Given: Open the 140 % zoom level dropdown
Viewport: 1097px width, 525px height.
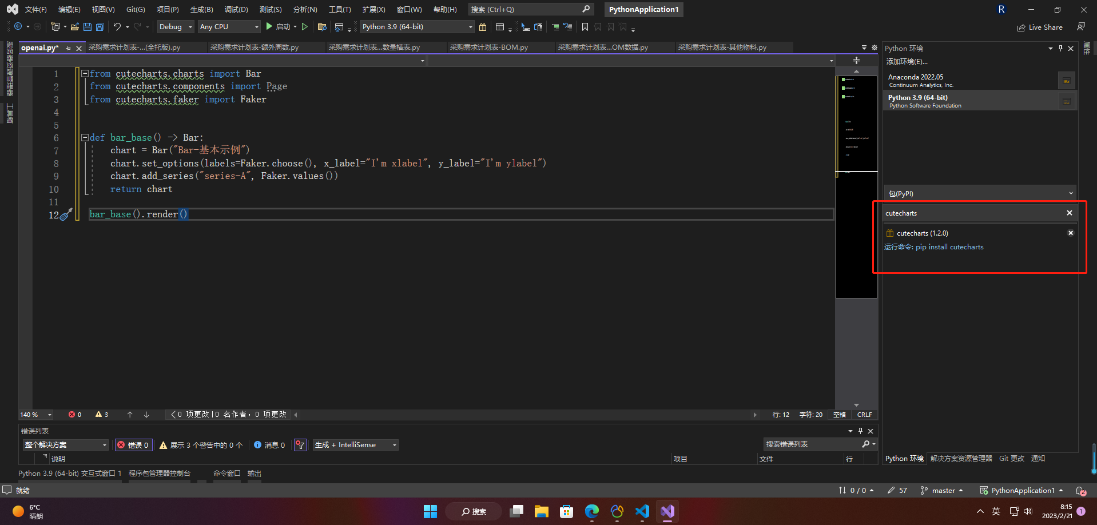Looking at the screenshot, I should (35, 415).
